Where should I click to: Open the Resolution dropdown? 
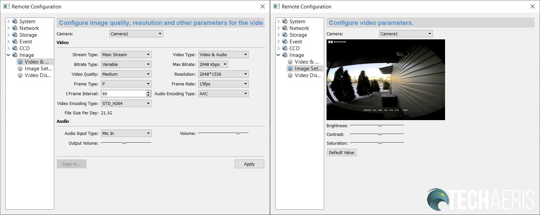coord(224,74)
